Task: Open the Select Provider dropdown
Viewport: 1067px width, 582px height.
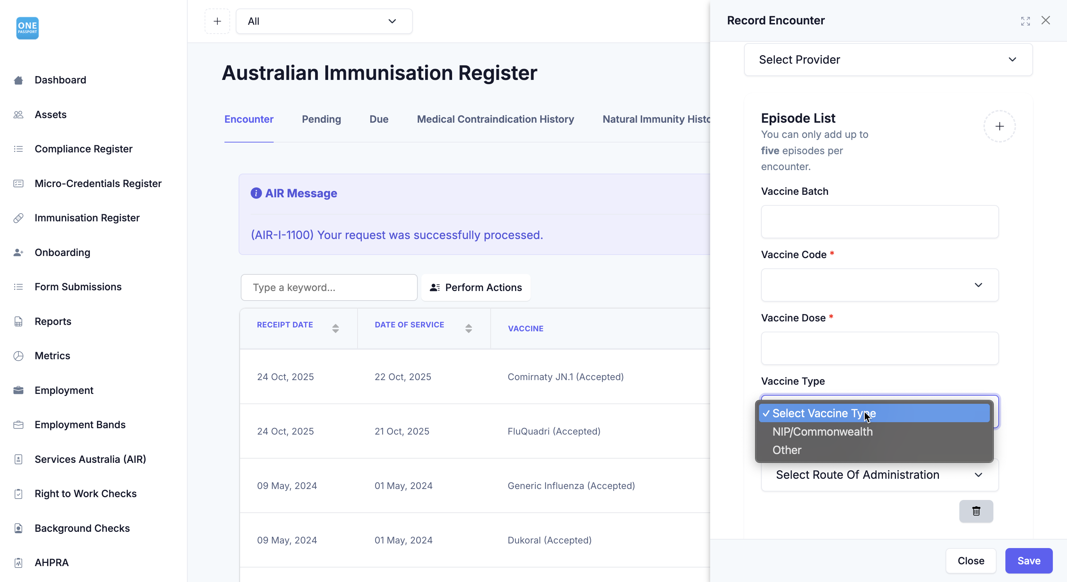Action: [888, 59]
